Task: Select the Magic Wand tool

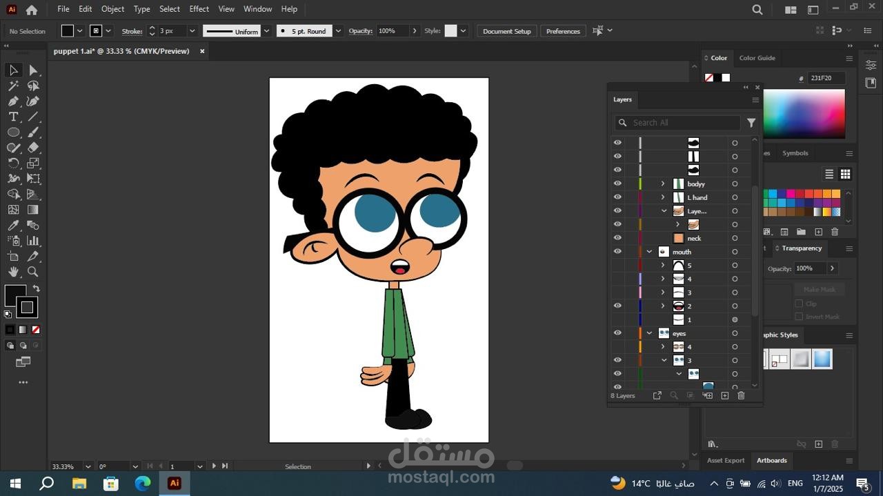Action: (x=13, y=86)
